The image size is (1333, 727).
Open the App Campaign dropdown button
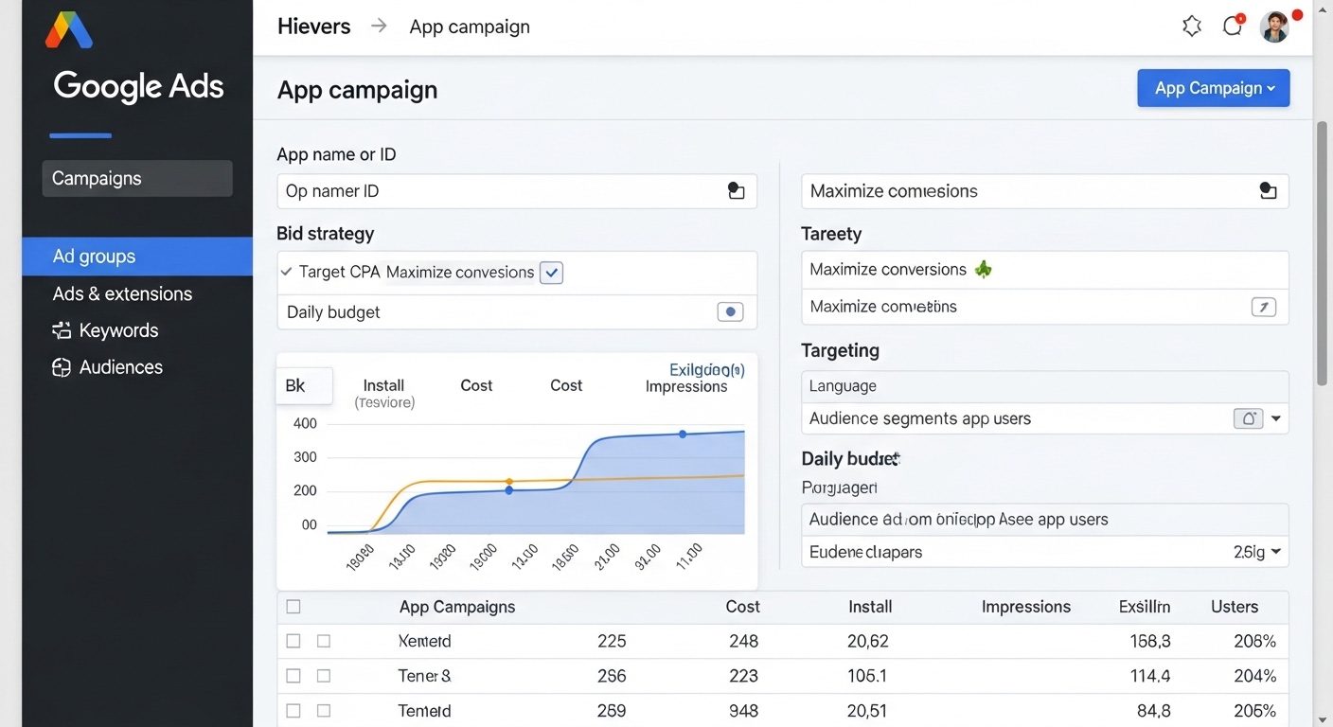pos(1214,88)
